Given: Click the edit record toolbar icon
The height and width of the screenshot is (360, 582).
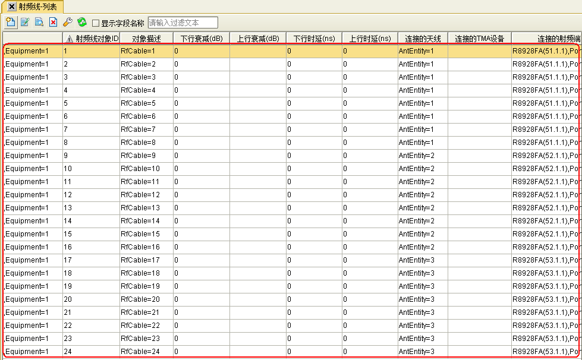Looking at the screenshot, I should pyautogui.click(x=25, y=23).
